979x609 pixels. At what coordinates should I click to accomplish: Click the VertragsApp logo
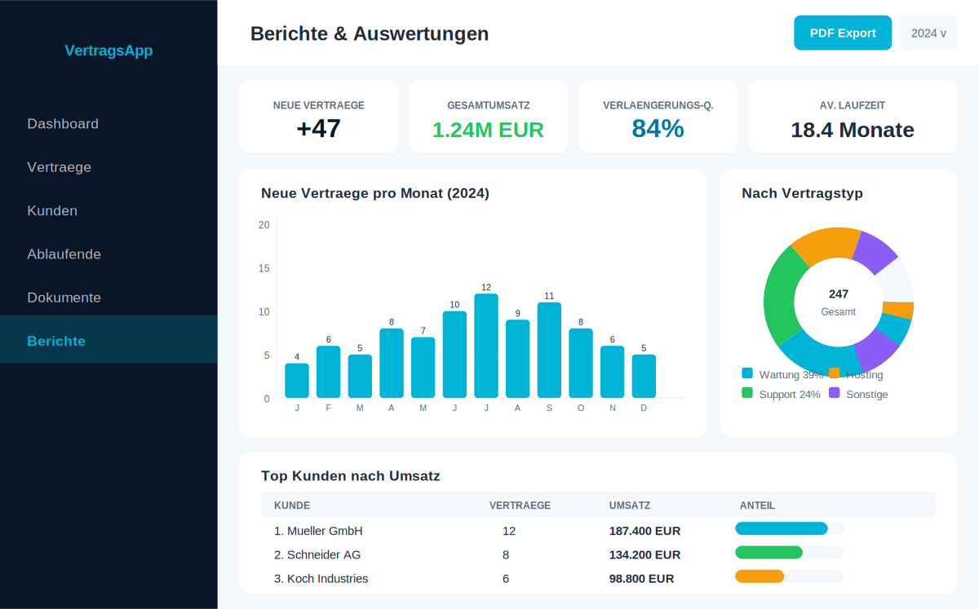(x=109, y=51)
